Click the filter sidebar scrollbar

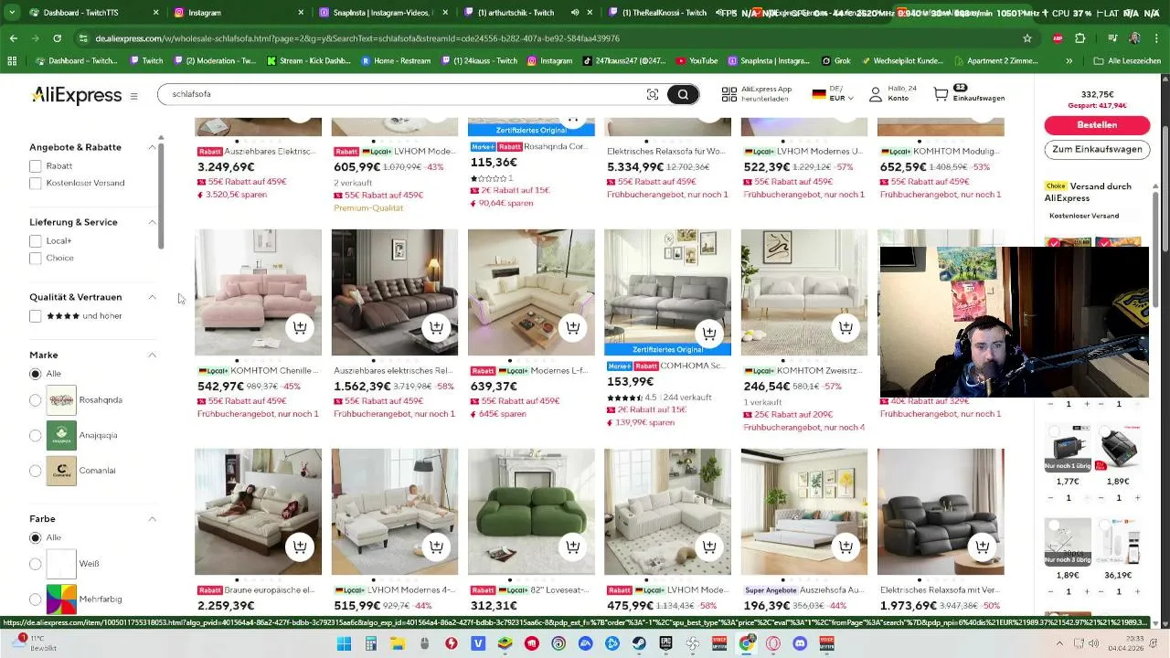click(161, 195)
